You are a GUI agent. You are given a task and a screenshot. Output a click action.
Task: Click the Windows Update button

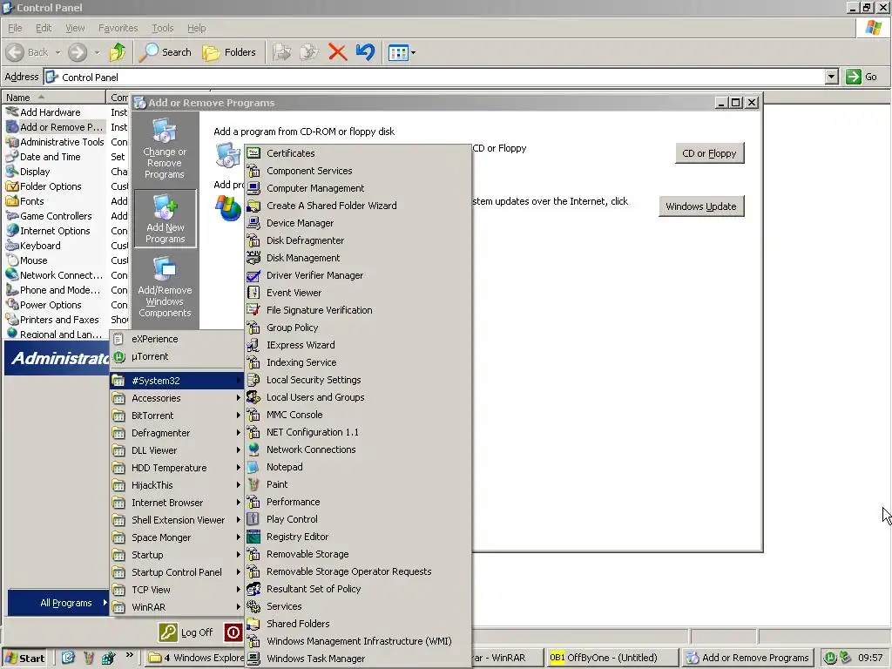click(701, 206)
